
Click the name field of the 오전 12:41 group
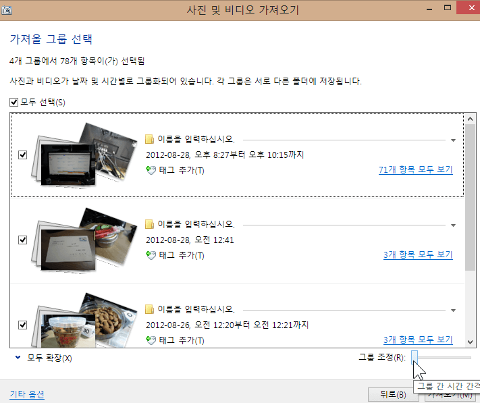click(301, 225)
